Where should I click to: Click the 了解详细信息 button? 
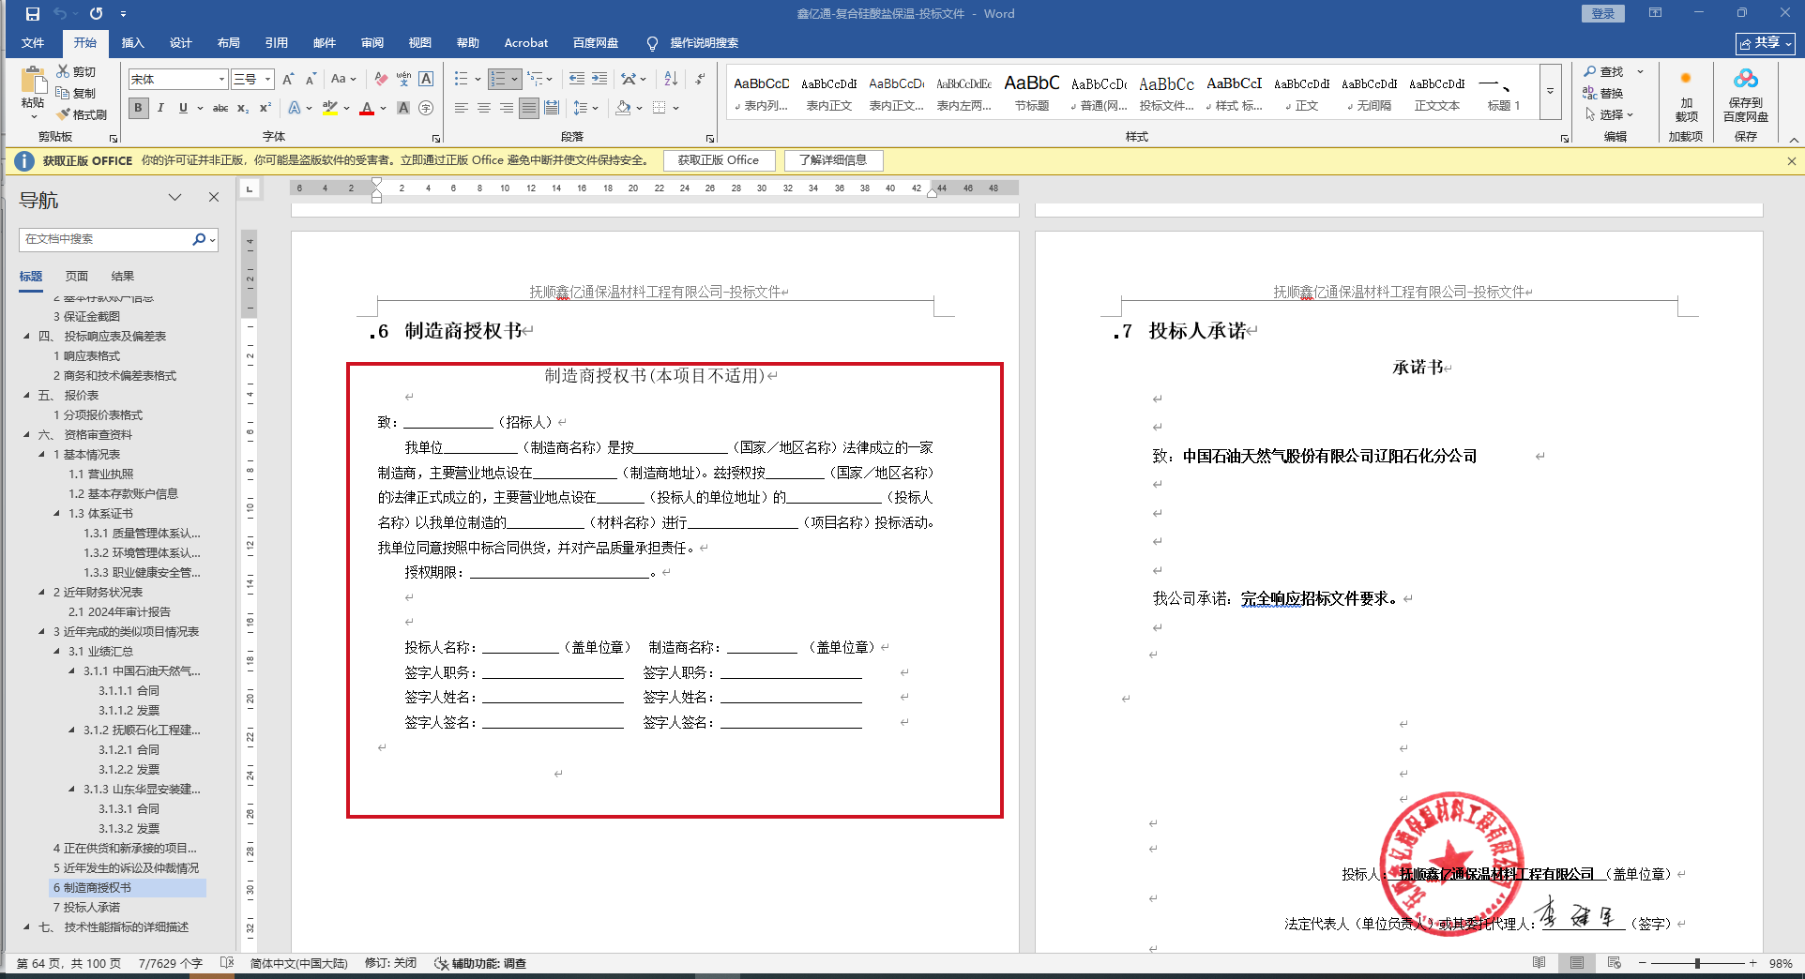(833, 160)
